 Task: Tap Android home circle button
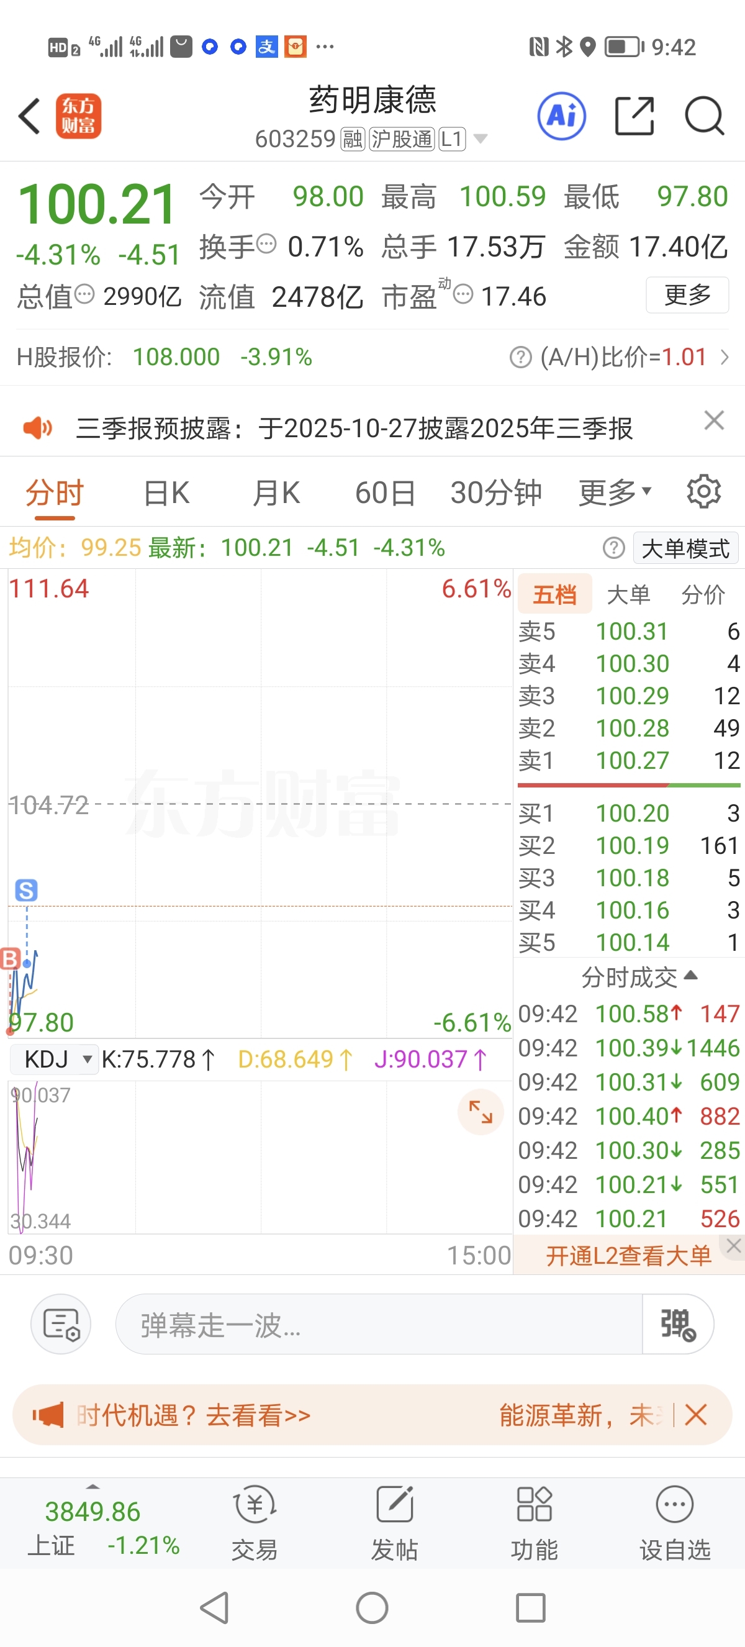click(372, 1607)
